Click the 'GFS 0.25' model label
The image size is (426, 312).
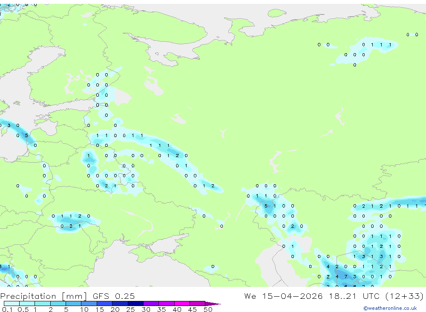click(114, 296)
